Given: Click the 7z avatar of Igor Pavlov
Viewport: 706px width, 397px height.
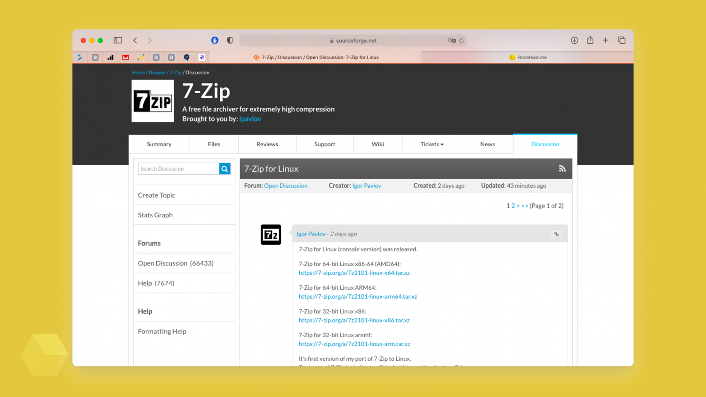Looking at the screenshot, I should point(271,235).
